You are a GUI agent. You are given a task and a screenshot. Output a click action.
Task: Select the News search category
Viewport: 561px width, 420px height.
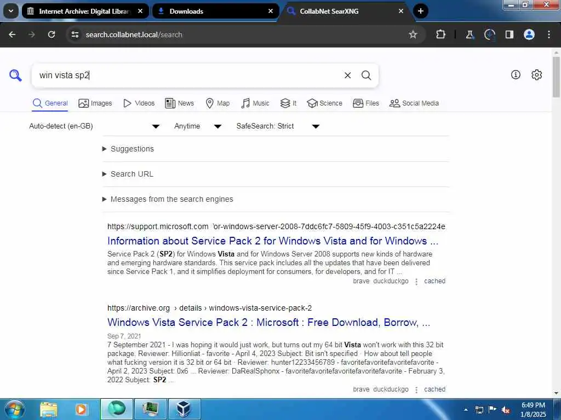pyautogui.click(x=179, y=103)
